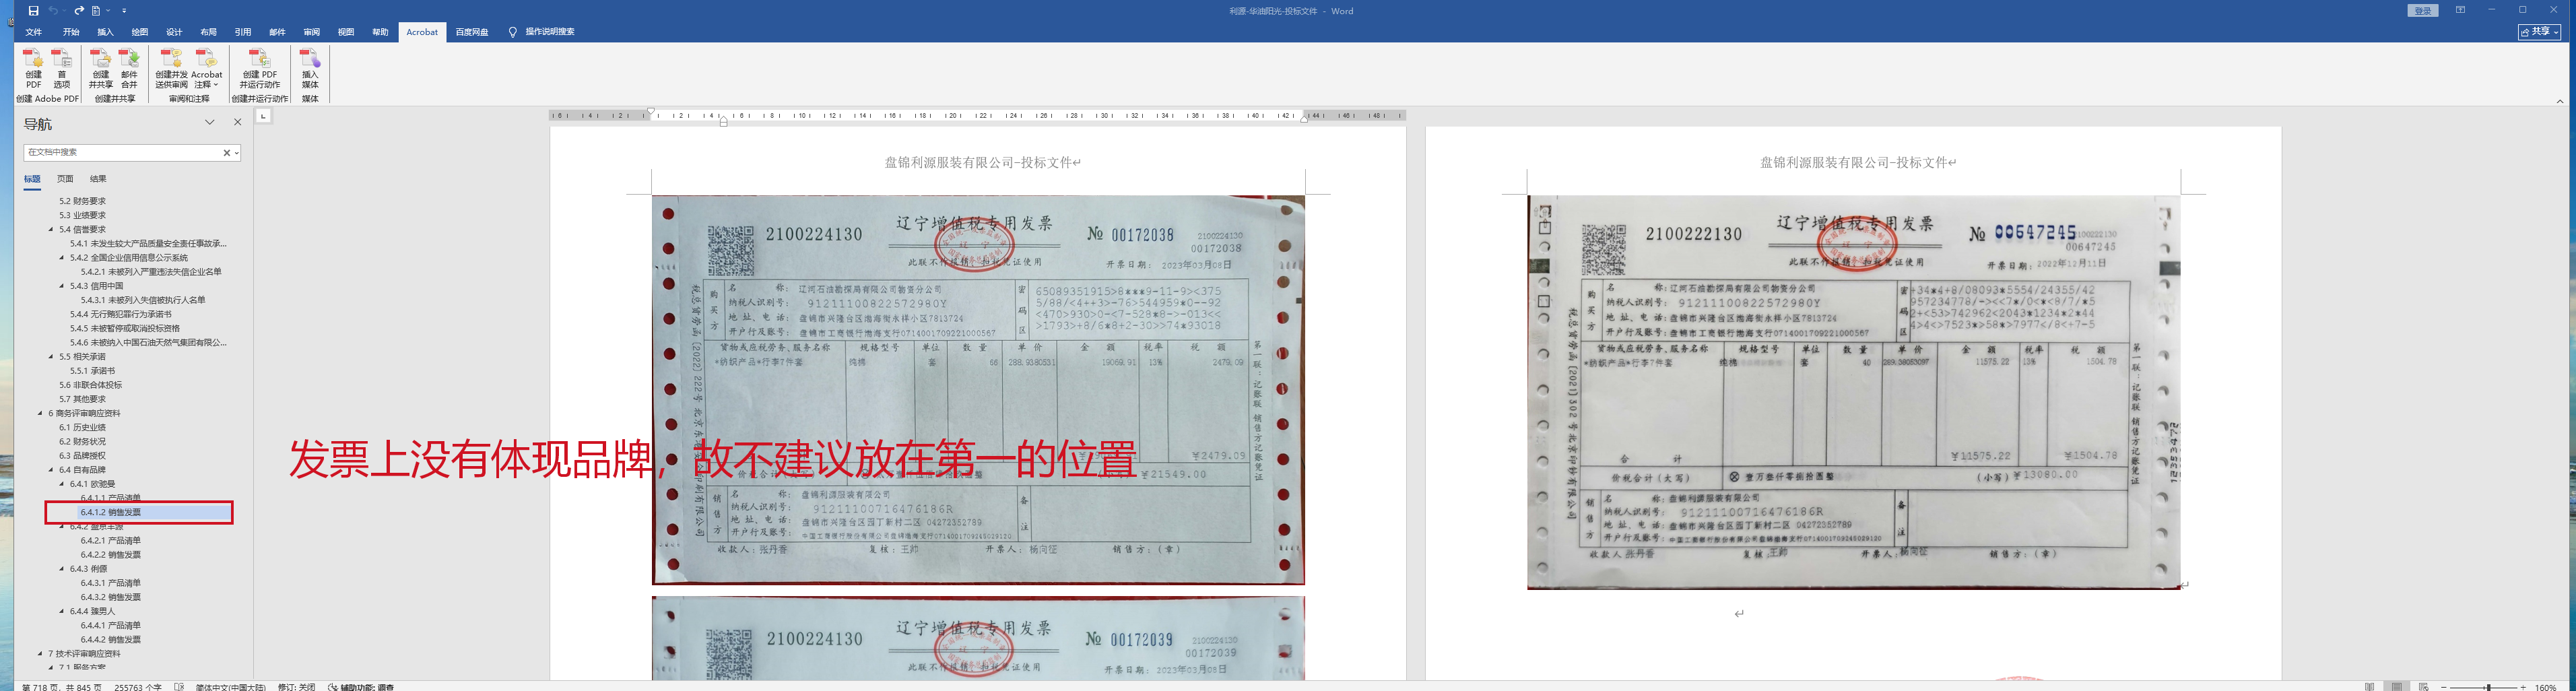Close the 导航 navigation pane
2576x691 pixels.
pos(237,123)
